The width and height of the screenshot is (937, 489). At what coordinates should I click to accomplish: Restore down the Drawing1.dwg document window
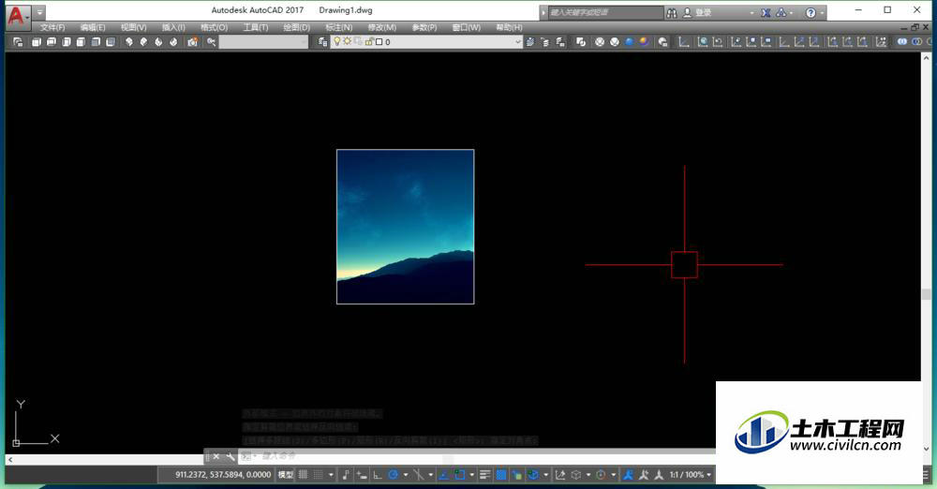915,27
